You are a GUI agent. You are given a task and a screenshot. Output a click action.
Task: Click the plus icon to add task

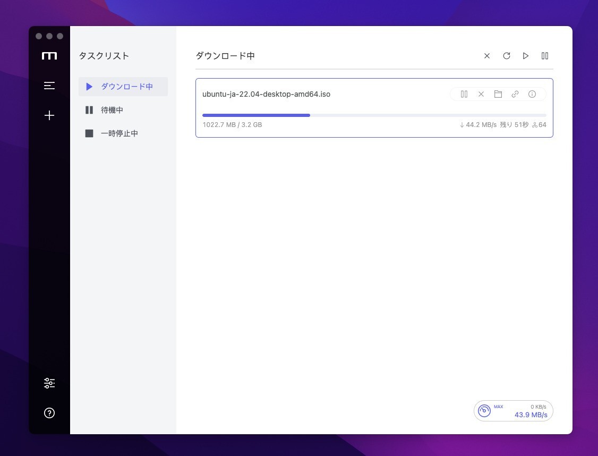pyautogui.click(x=49, y=115)
